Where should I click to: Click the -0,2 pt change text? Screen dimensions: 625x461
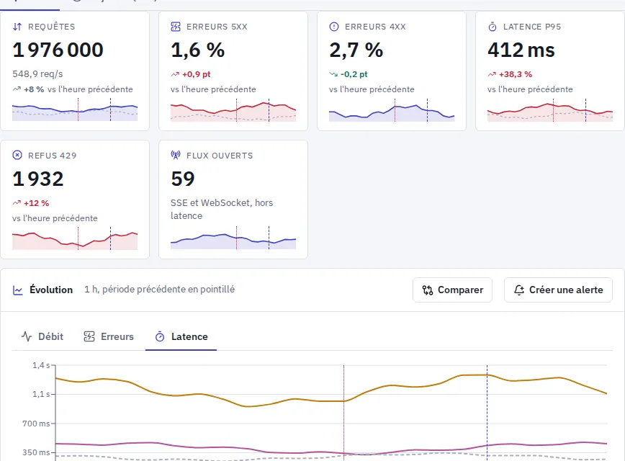pos(354,74)
